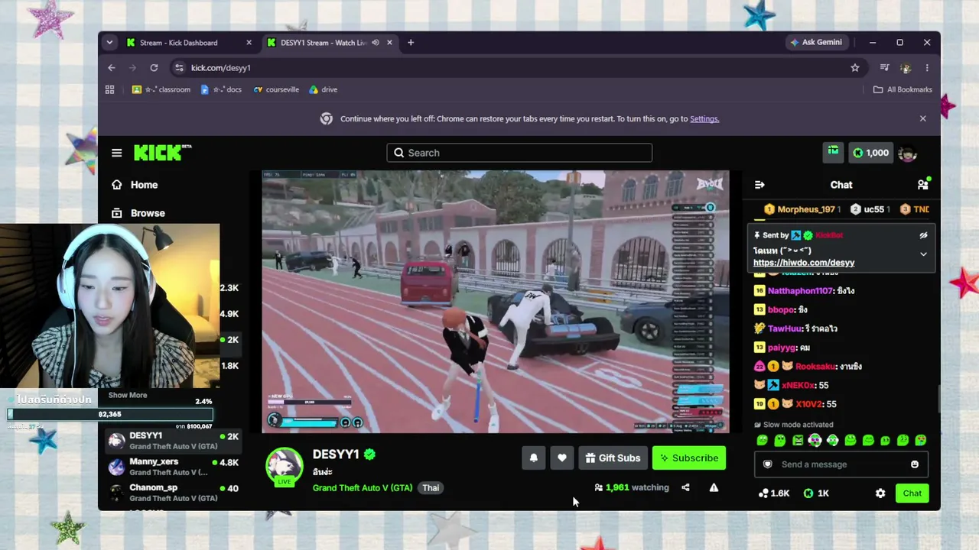Screen dimensions: 979x550
Task: Open the tab search dropdown
Action: tap(109, 43)
